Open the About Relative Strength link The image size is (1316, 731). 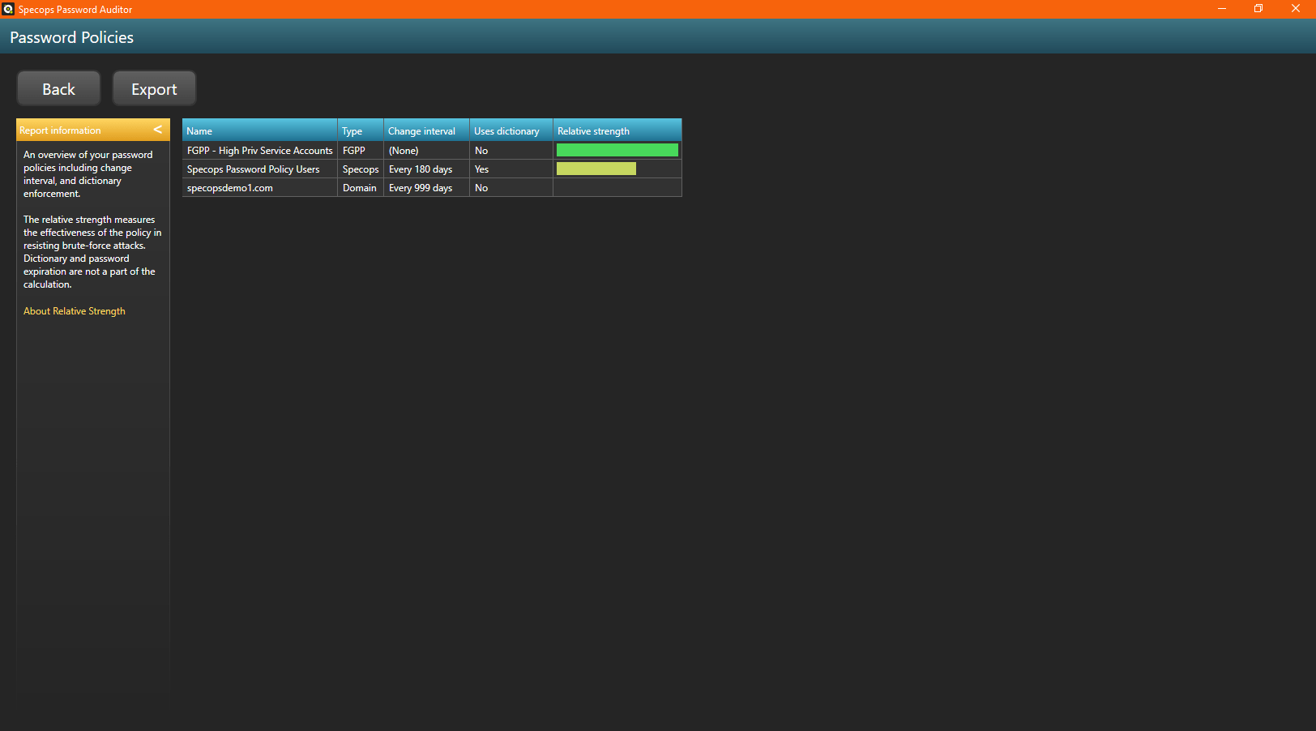(x=75, y=311)
